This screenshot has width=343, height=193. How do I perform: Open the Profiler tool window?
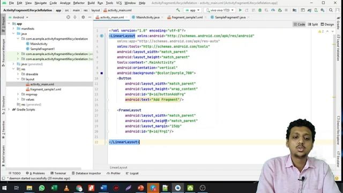pyautogui.click(x=114, y=173)
